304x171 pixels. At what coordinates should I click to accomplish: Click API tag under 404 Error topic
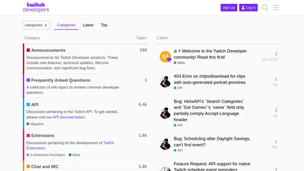pos(178,88)
